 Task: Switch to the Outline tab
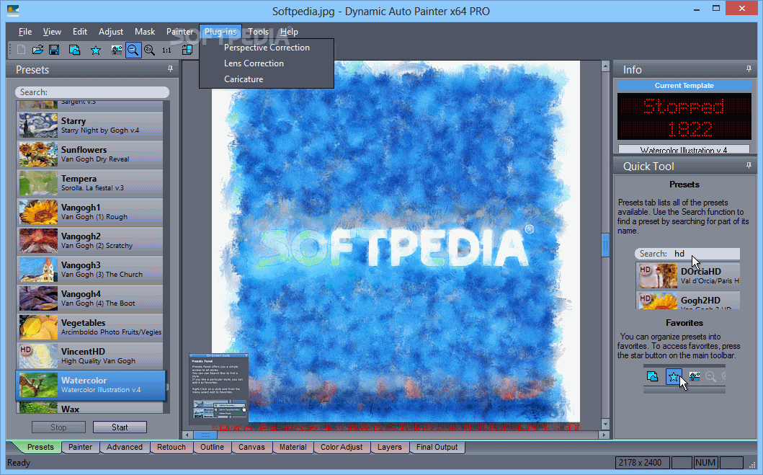point(212,447)
